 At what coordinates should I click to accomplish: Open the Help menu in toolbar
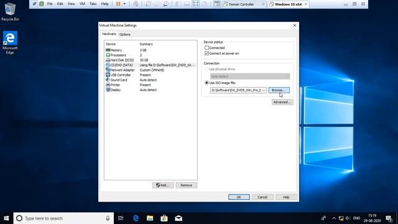pyautogui.click(x=105, y=4)
